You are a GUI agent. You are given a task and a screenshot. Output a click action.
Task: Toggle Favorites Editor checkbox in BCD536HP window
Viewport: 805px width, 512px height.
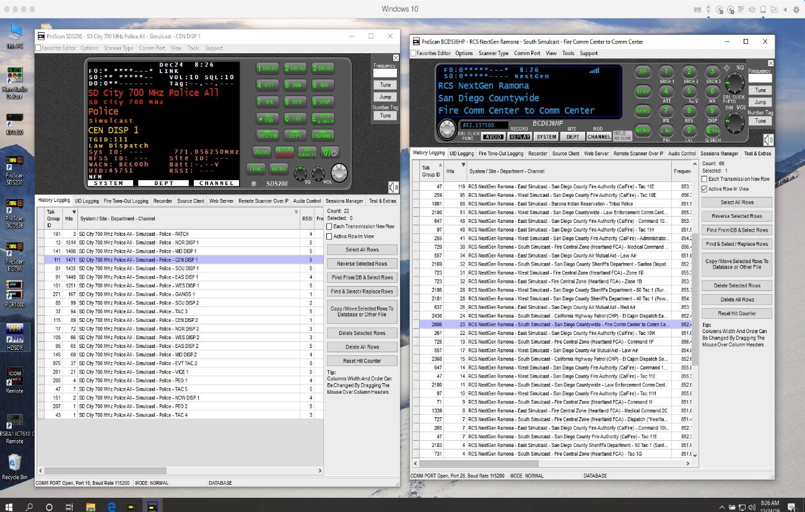[x=414, y=53]
